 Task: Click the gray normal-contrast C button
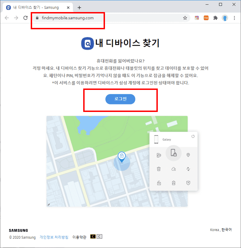click(99, 236)
